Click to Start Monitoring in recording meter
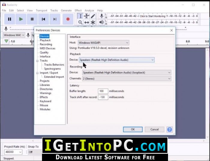210x161 pixels. tap(152, 16)
